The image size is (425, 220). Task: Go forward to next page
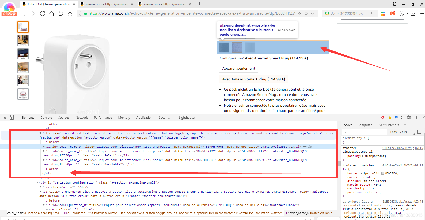click(x=33, y=13)
